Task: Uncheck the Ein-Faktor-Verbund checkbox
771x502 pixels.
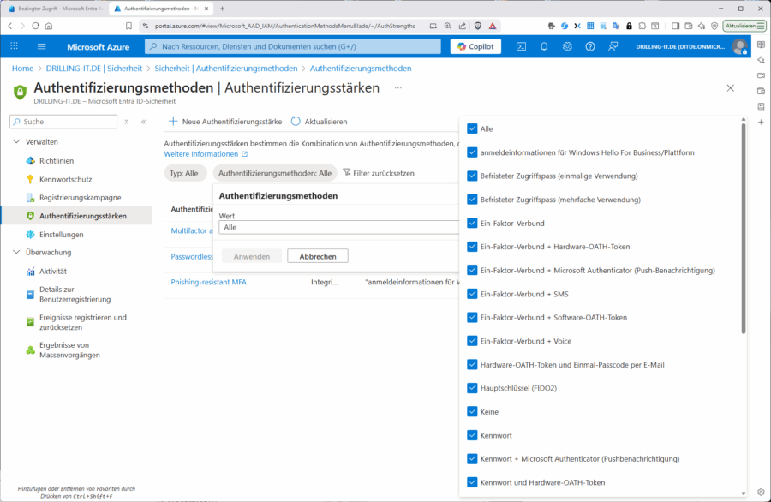Action: click(x=472, y=224)
